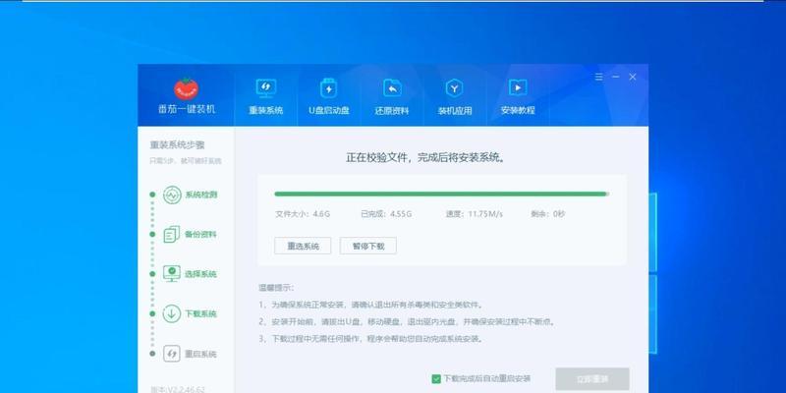This screenshot has width=786, height=393.
Task: Click the 重选系统 button
Action: (303, 246)
